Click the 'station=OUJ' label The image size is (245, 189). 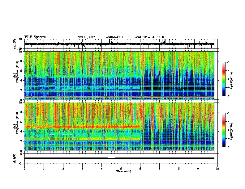pyautogui.click(x=114, y=37)
